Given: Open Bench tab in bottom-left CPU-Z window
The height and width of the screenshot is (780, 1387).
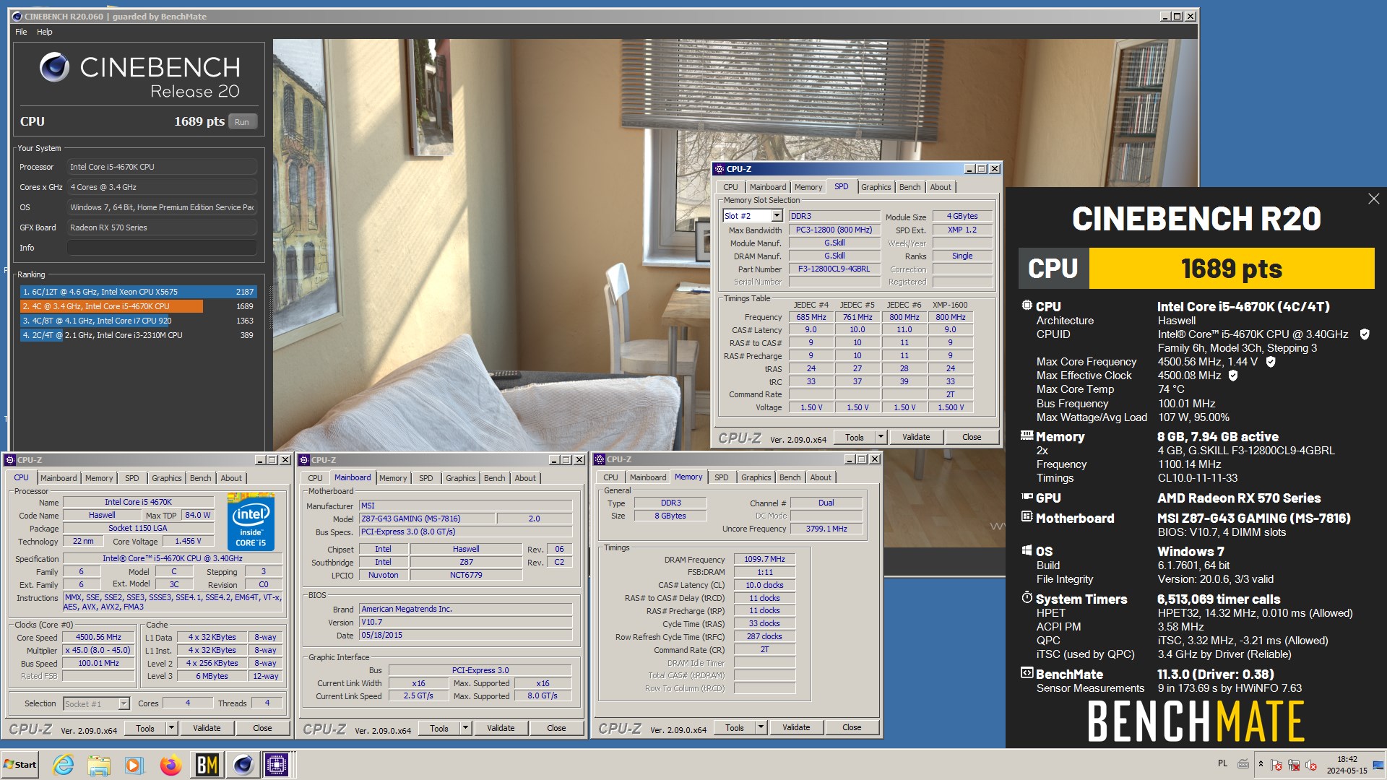Looking at the screenshot, I should [x=201, y=478].
